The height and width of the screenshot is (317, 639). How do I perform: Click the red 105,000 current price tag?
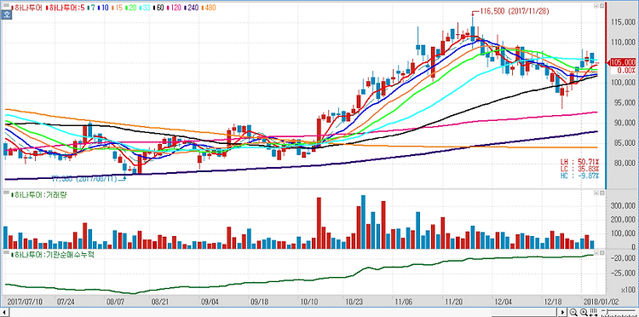tap(623, 62)
